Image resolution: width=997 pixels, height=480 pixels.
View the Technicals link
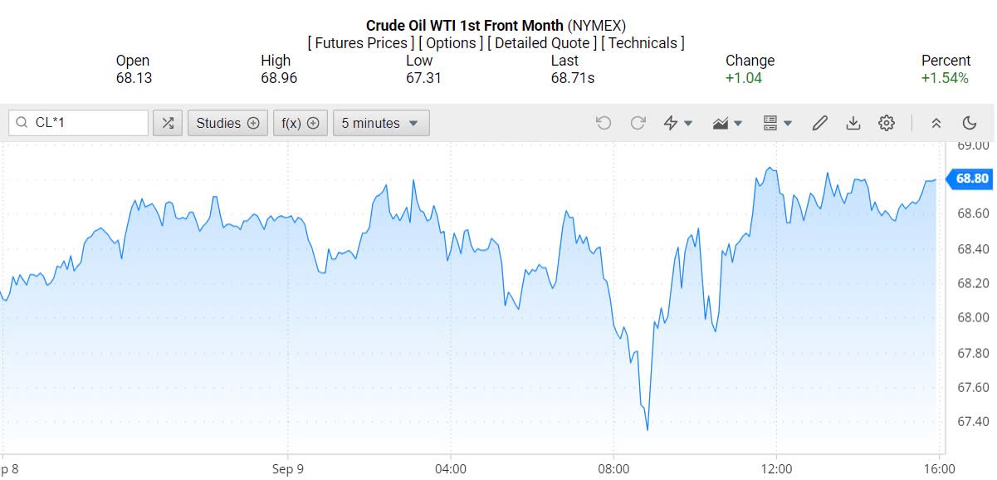pos(643,43)
